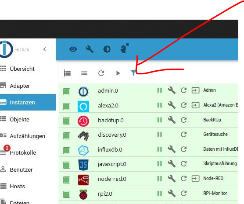Toggle the eye visibility icon in blue header
The image size is (244, 204).
click(x=73, y=49)
